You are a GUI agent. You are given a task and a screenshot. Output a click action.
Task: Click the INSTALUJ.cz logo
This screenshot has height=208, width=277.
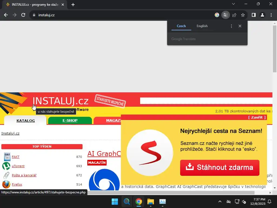[61, 101]
